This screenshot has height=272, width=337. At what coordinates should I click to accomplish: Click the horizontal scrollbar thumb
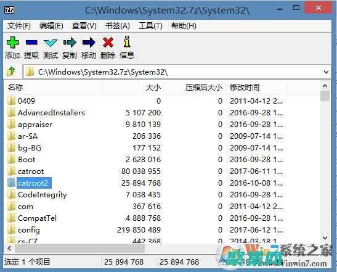[x=79, y=249]
